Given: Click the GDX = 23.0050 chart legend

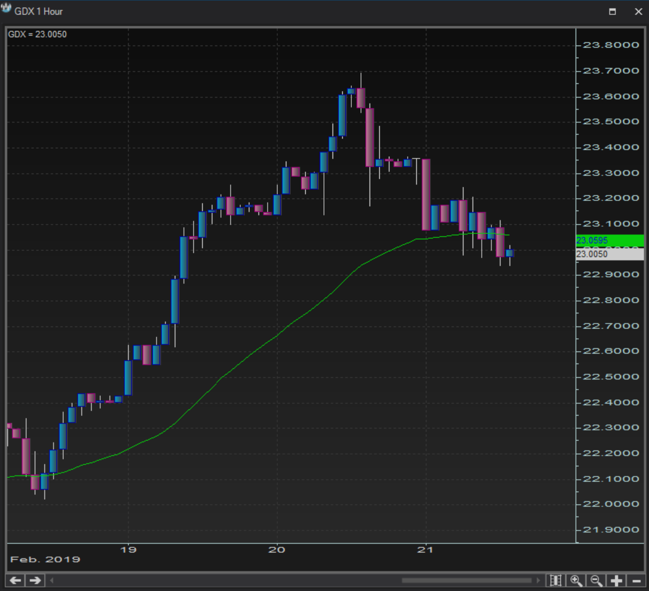Looking at the screenshot, I should [38, 34].
